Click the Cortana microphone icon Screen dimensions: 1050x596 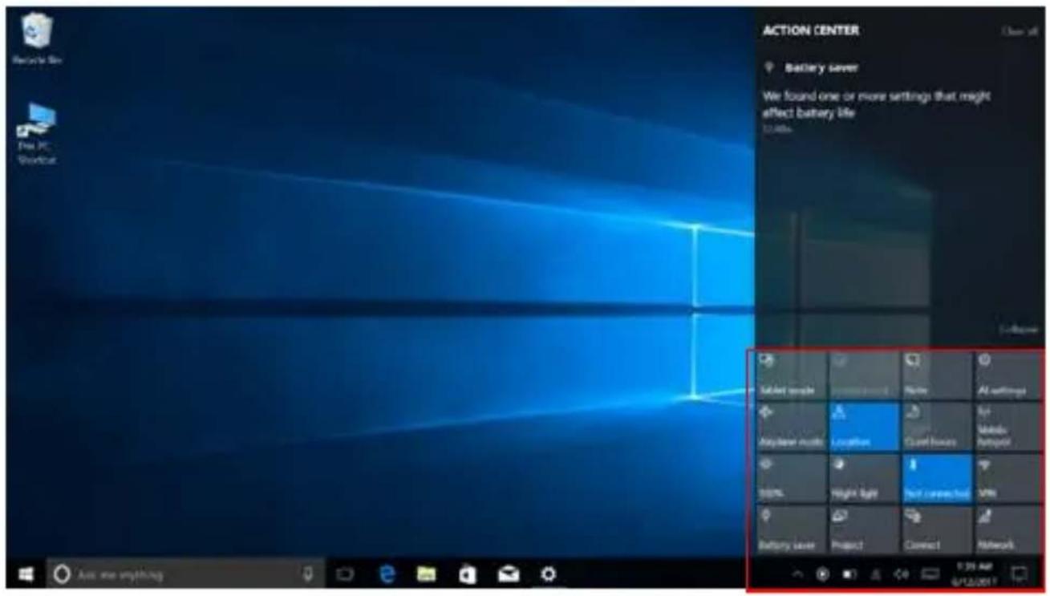[x=307, y=574]
